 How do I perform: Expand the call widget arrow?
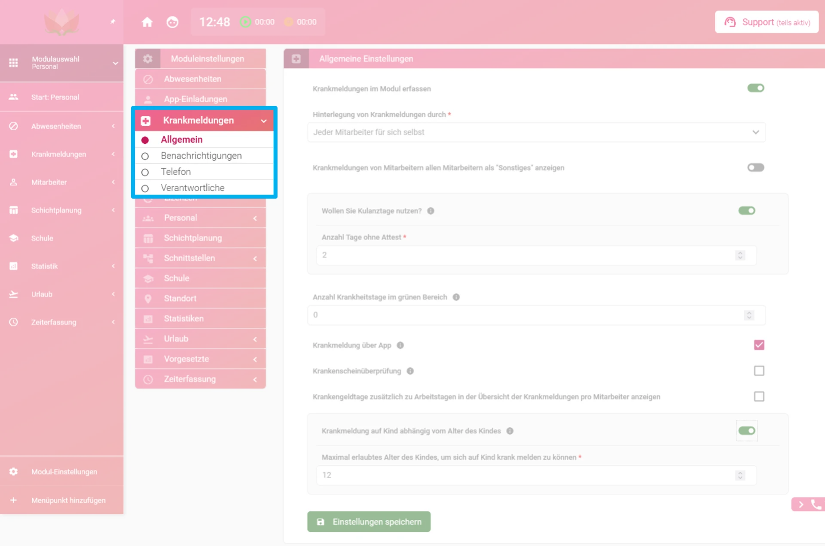click(801, 505)
